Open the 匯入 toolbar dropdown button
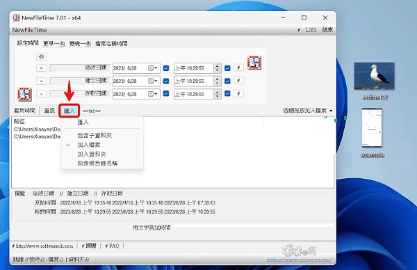 point(69,111)
